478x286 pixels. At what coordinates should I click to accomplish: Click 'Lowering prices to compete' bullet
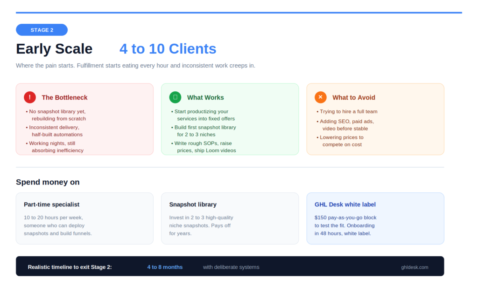point(340,141)
